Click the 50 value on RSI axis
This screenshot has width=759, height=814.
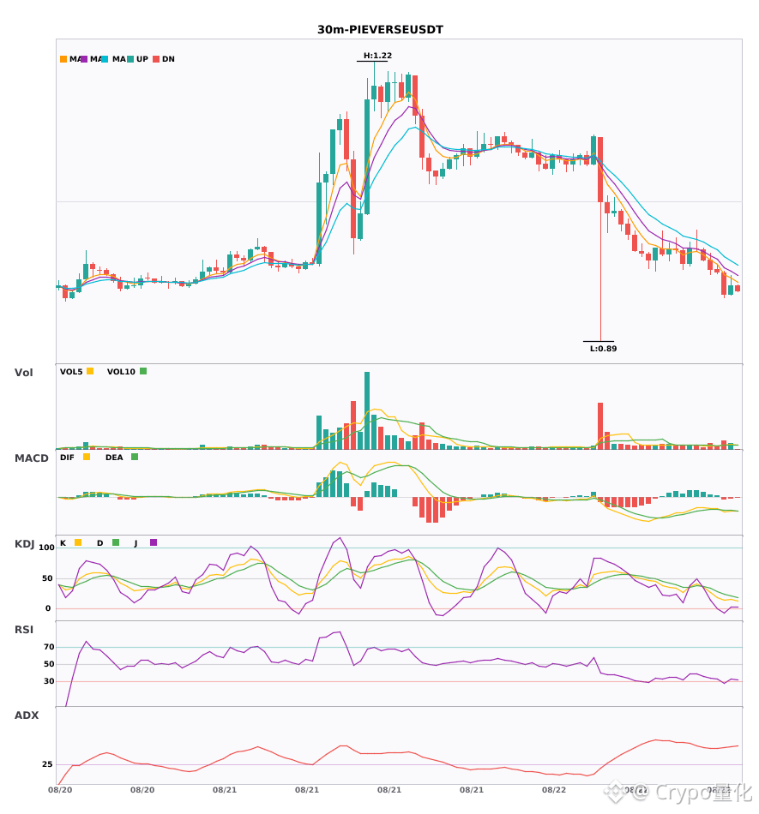[x=49, y=664]
